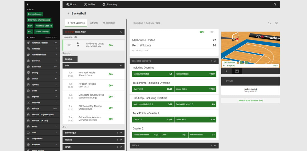
Task: Open the Streaming menu item
Action: pyautogui.click(x=109, y=4)
